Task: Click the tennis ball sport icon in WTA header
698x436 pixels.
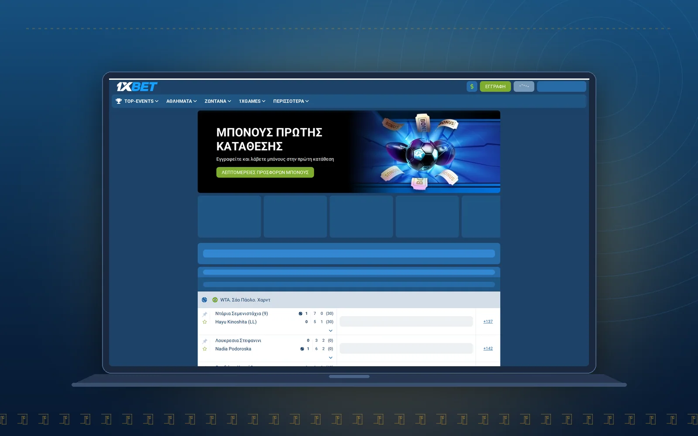Action: pyautogui.click(x=205, y=300)
